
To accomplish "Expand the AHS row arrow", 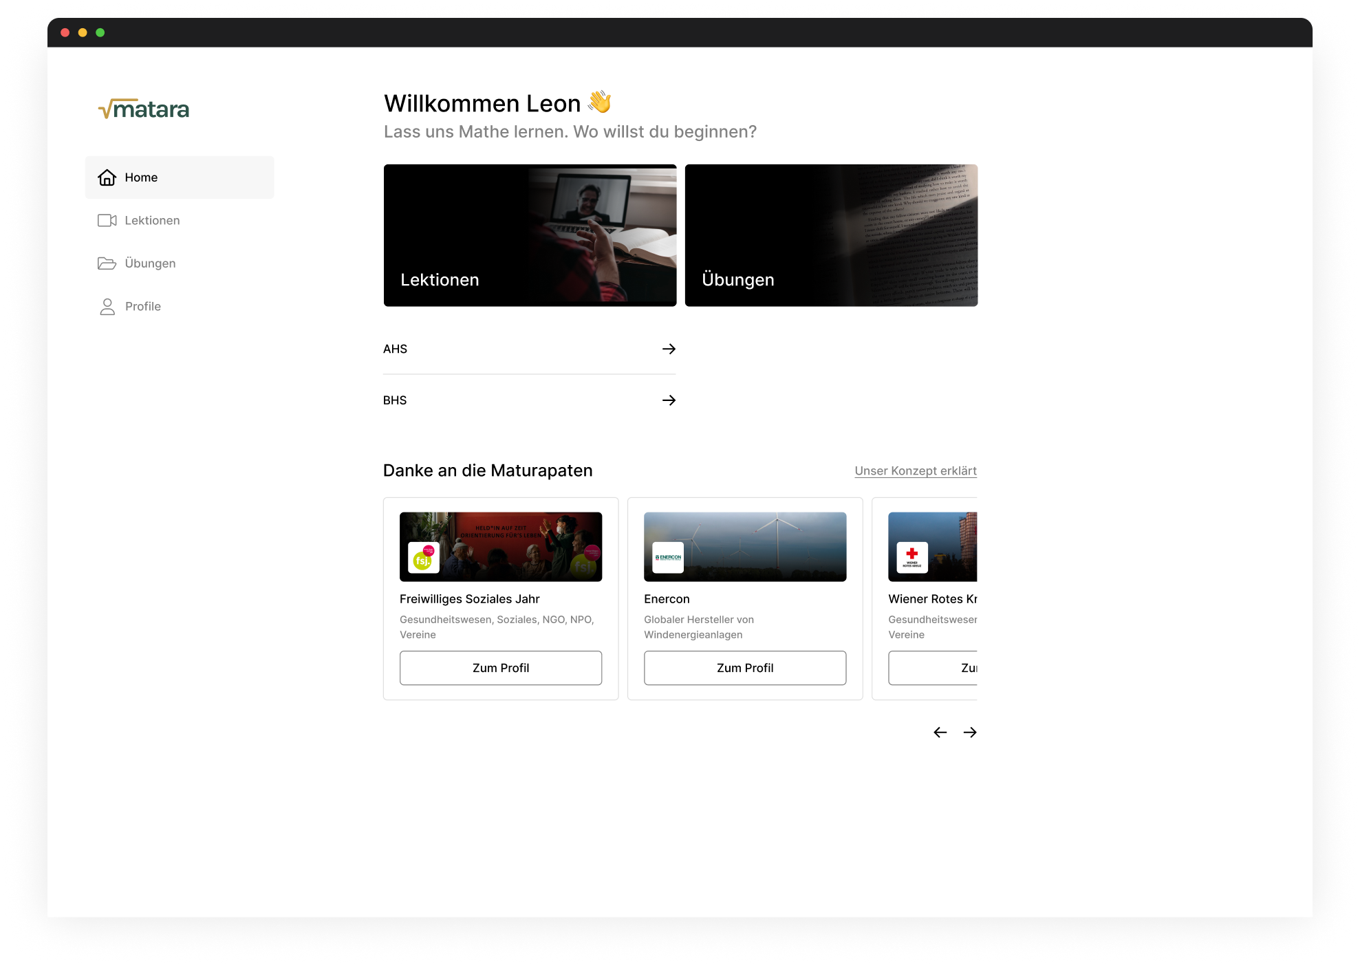I will pos(669,349).
